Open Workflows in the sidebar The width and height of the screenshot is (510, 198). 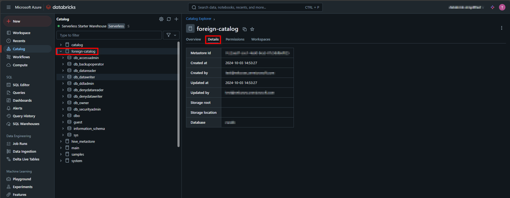[27, 57]
